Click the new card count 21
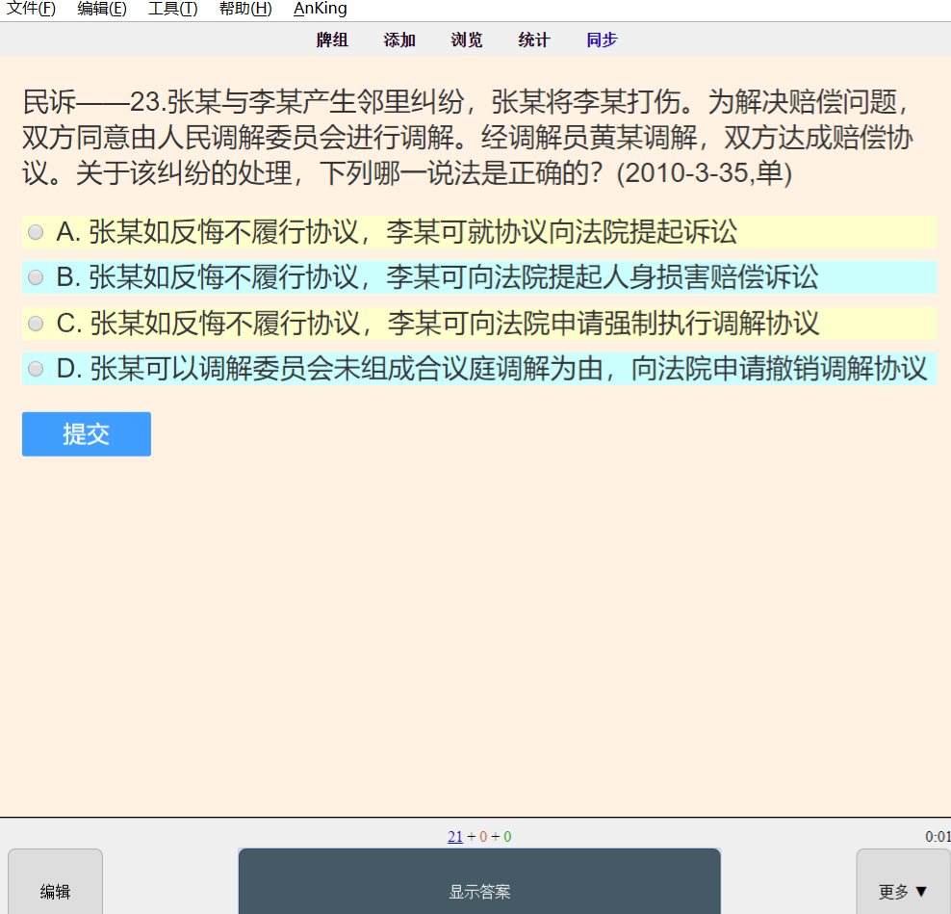The image size is (951, 914). [455, 837]
